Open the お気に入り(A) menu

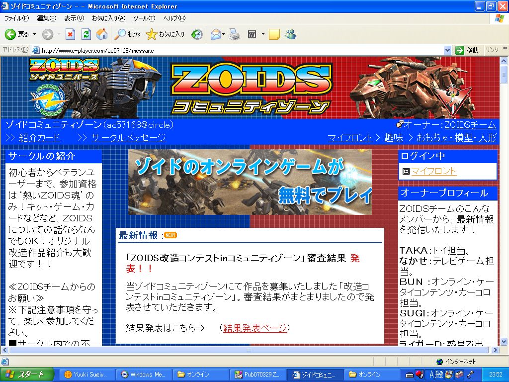pos(108,18)
